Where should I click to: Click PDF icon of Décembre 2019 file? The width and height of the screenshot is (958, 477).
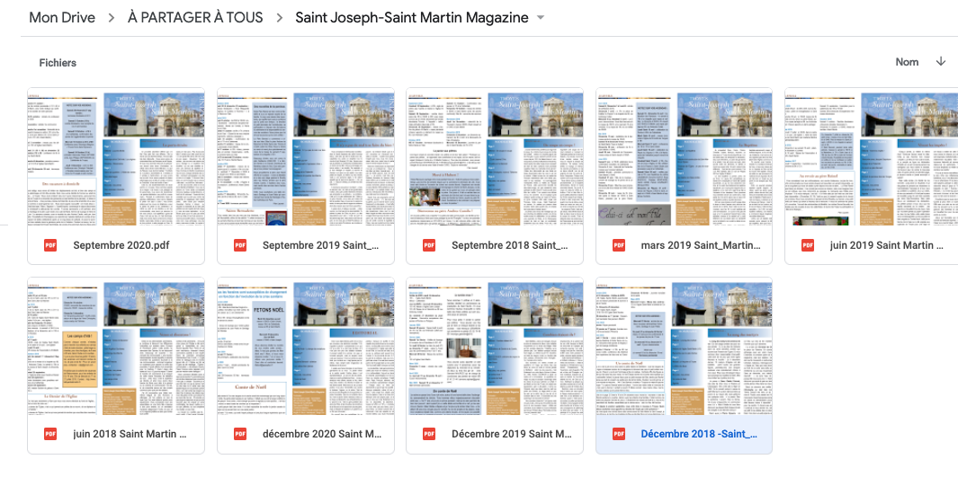[429, 434]
